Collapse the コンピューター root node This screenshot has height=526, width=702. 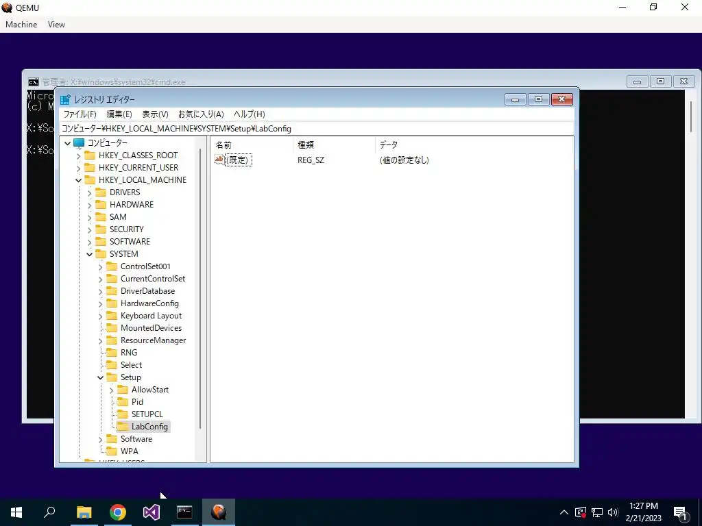click(x=68, y=144)
